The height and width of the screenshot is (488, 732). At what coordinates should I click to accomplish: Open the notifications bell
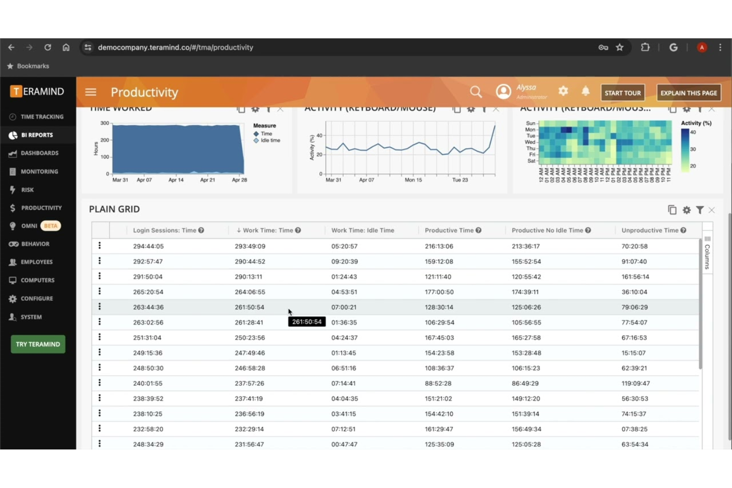tap(586, 91)
